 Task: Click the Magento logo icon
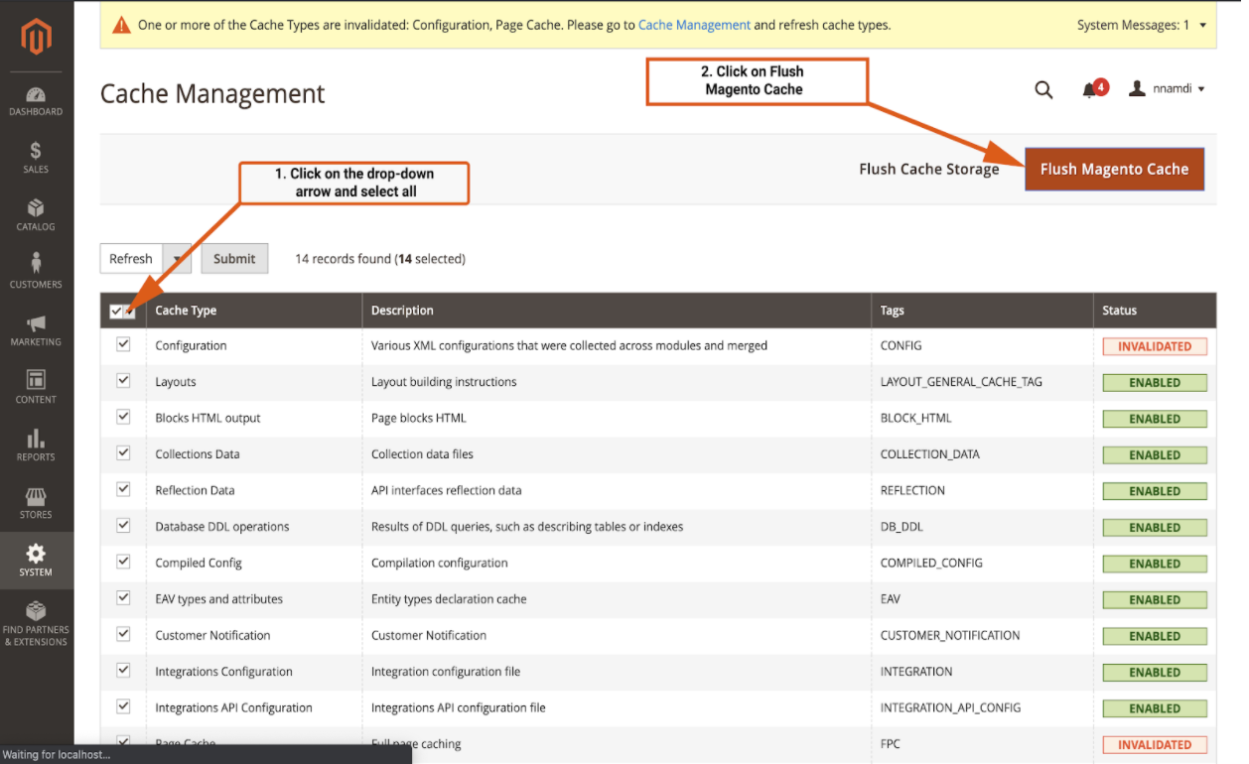(36, 36)
